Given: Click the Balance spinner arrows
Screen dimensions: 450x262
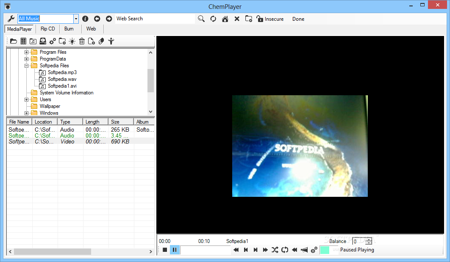Looking at the screenshot, I should coord(369,241).
